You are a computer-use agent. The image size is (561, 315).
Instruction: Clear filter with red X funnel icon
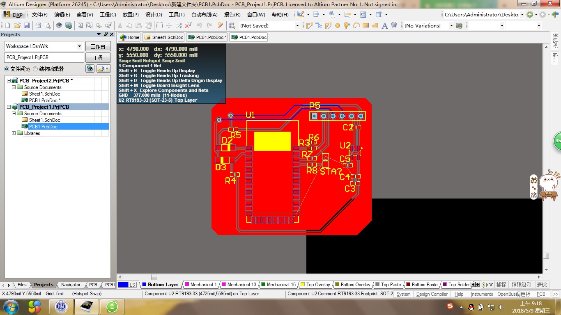click(188, 25)
